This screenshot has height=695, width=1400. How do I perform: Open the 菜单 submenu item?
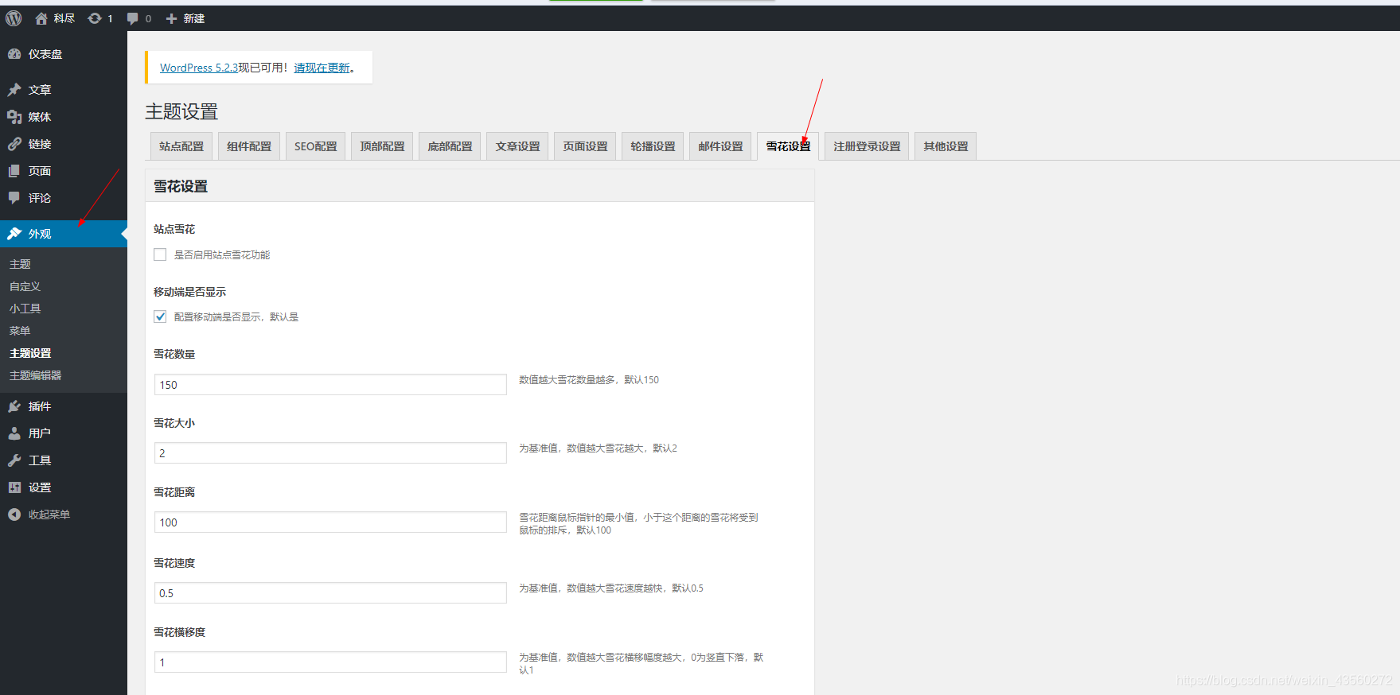(x=20, y=331)
